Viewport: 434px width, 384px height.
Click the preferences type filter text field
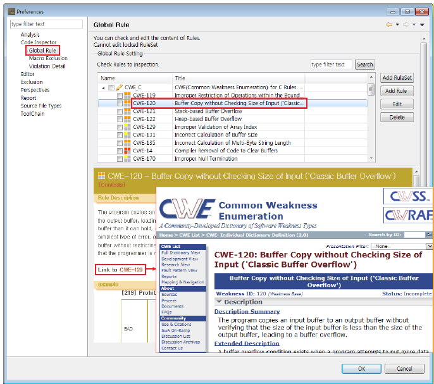[46, 24]
